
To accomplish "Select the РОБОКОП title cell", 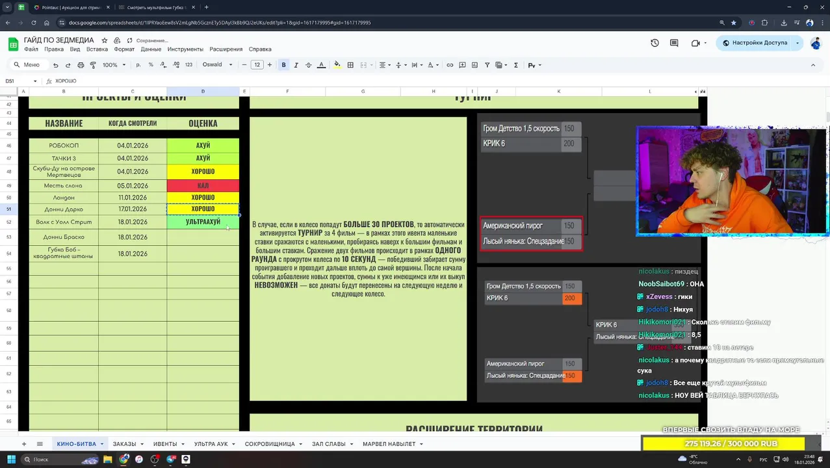I will 64,146.
